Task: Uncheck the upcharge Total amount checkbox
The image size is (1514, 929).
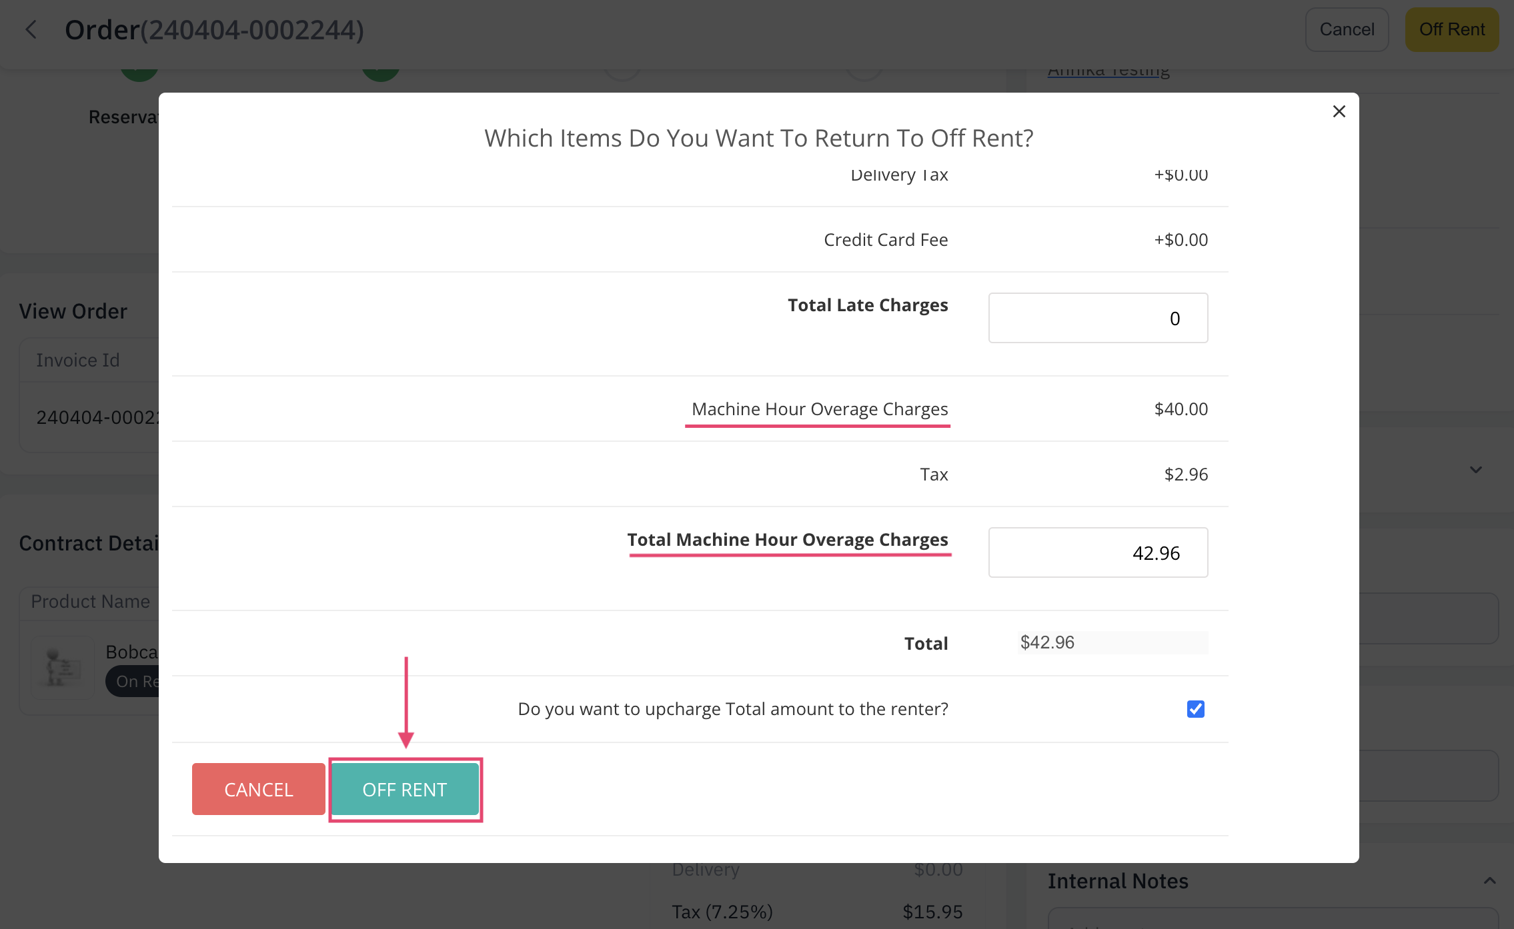Action: [1195, 709]
